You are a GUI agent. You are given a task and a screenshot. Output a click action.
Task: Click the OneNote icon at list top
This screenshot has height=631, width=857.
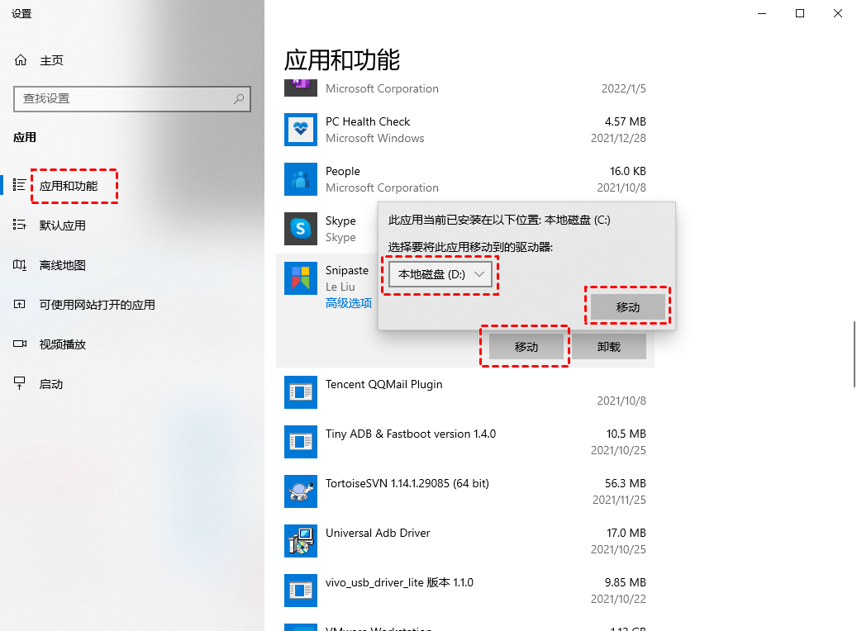pos(301,88)
